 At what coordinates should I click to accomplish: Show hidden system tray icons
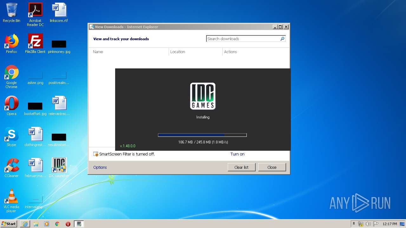(x=354, y=224)
